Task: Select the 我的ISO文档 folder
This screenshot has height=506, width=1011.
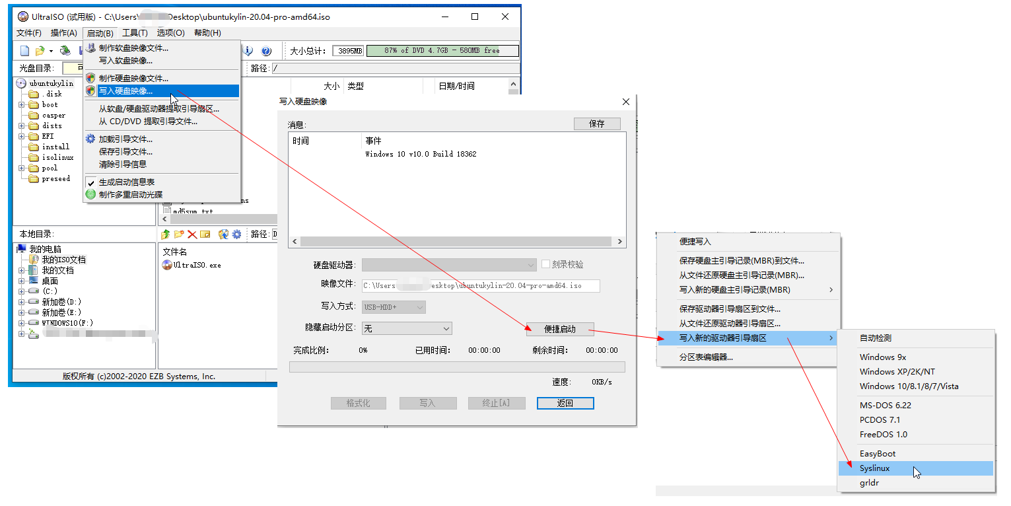Action: (x=57, y=260)
